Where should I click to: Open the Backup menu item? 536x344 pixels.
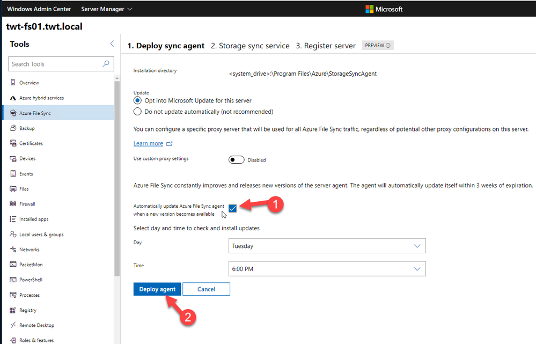58,128
